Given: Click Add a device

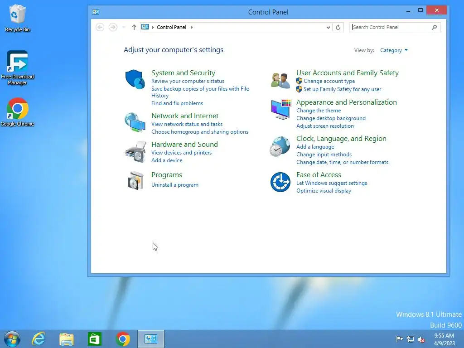Looking at the screenshot, I should (x=167, y=160).
